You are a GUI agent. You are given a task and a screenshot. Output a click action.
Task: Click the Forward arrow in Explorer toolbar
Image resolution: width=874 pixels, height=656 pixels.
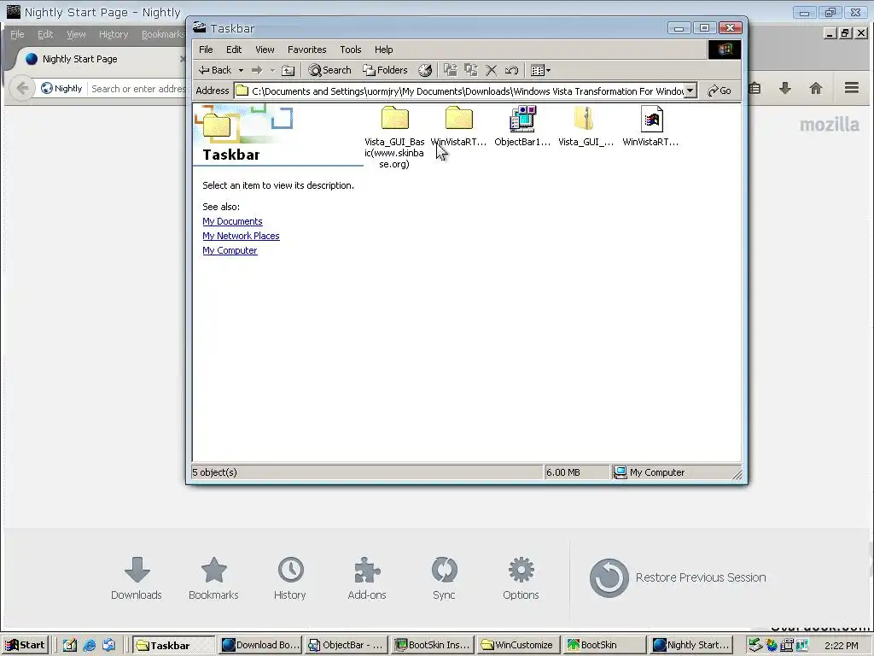[257, 70]
